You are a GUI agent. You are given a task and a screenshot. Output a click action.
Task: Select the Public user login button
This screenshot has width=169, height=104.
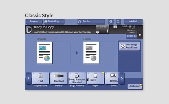point(91,21)
